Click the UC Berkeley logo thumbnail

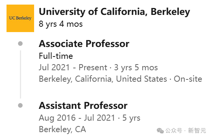[20, 18]
